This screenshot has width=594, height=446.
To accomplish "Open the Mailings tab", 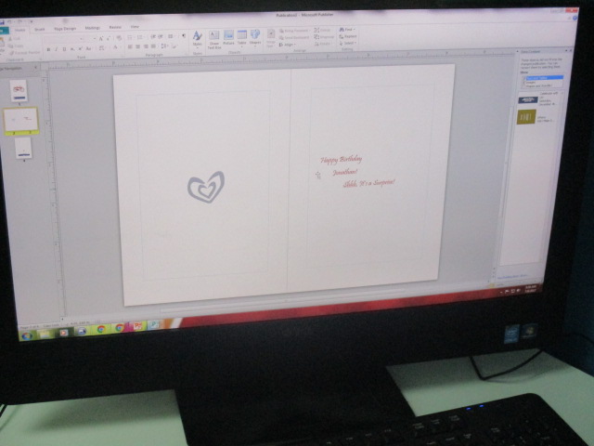I will coord(92,28).
